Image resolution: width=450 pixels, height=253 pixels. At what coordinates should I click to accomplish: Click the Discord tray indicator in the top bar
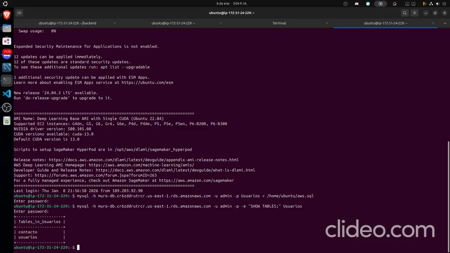coord(357,4)
